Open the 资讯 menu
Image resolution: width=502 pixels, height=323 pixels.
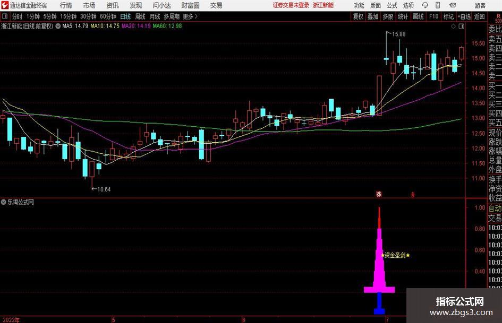point(113,5)
